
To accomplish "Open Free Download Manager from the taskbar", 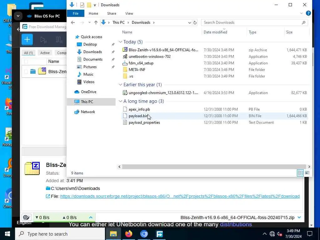I will [x=159, y=234].
